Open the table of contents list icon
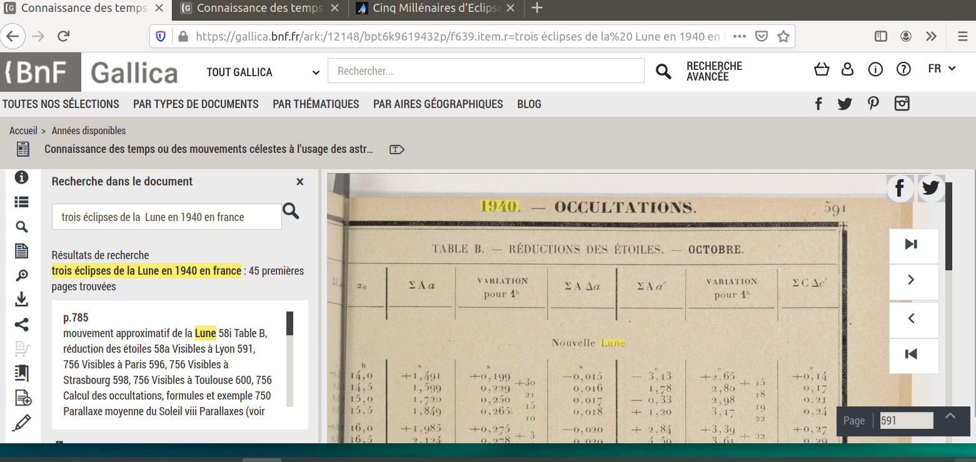 (x=21, y=202)
